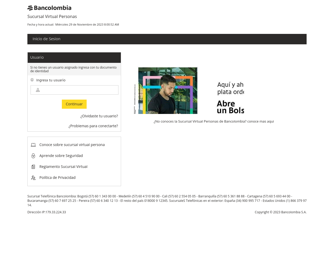Click the 'Sucursal Telefónica Bancolombia' phone list text
The height and width of the screenshot is (267, 334).
click(167, 201)
